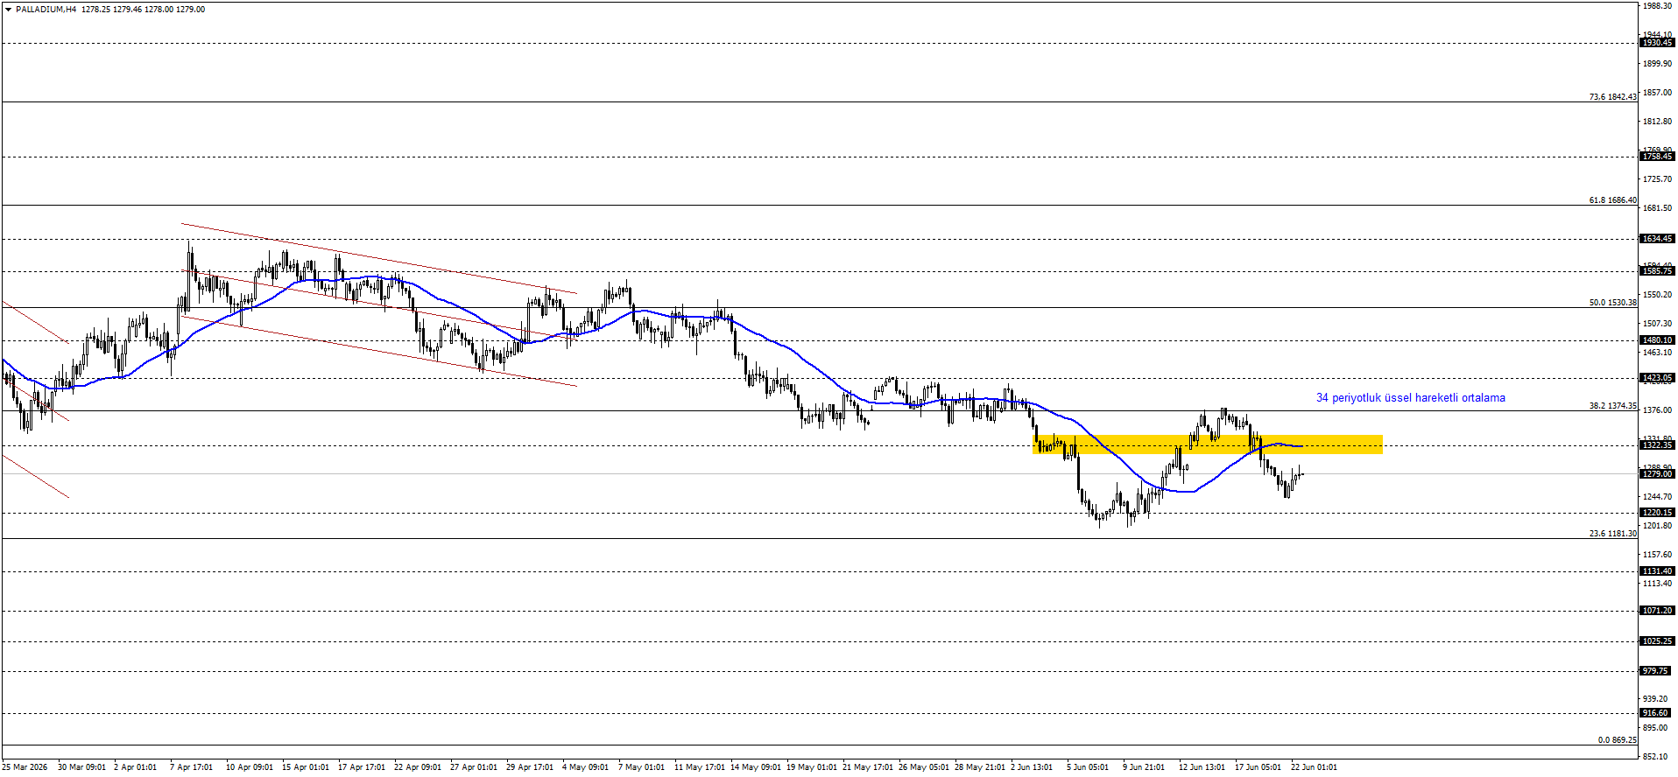Select the Fibonacci 73.6 1842.43 label

[1612, 97]
